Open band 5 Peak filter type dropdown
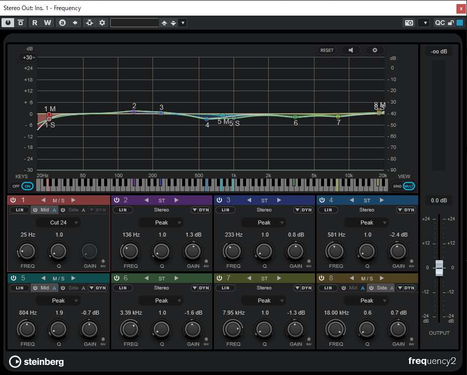467x375 pixels. click(x=58, y=301)
